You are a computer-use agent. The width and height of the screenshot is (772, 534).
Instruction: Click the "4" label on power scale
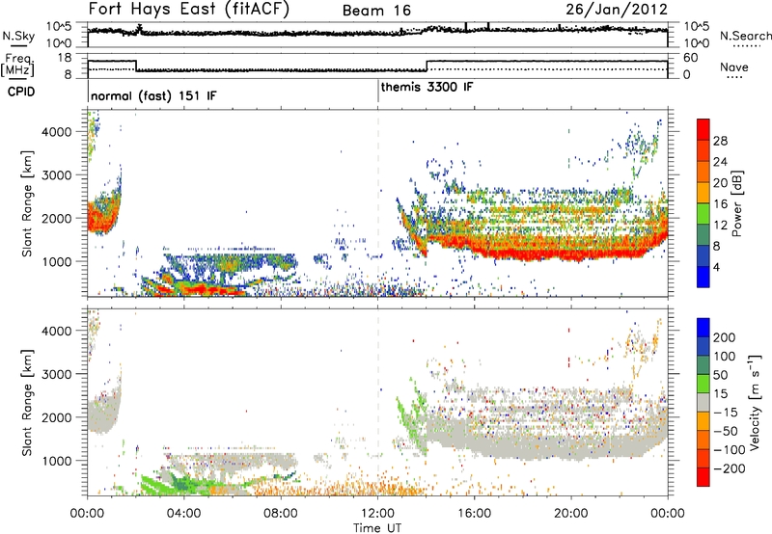pos(717,268)
